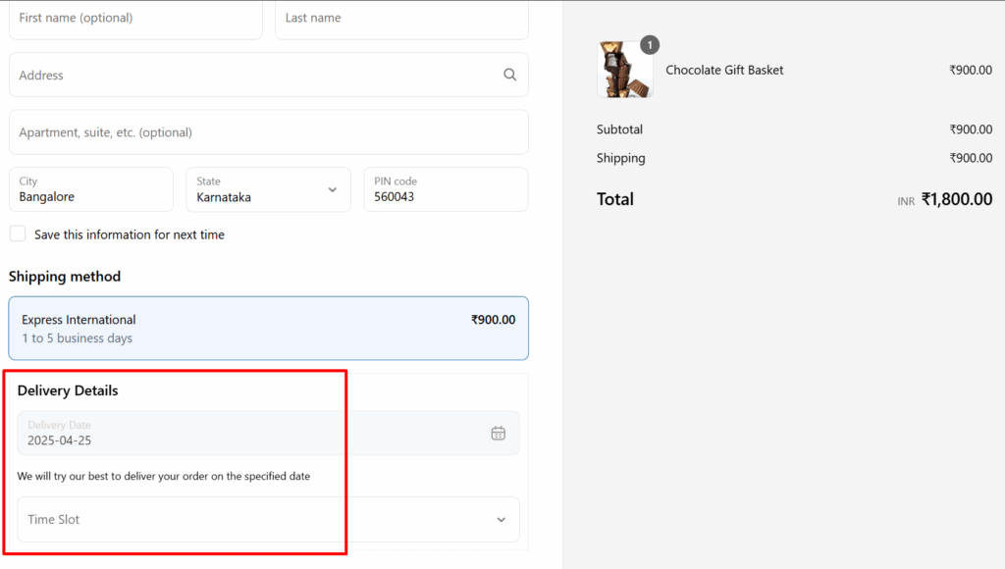Click the quantity badge on product image

pos(649,45)
